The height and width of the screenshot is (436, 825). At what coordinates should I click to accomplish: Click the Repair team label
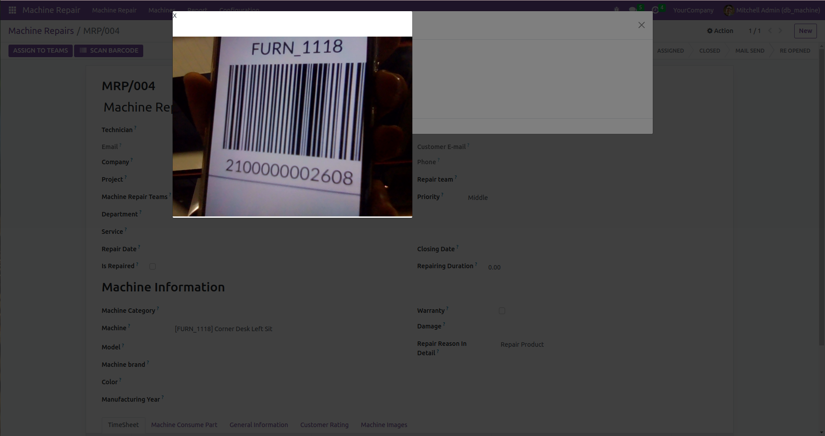[x=435, y=179]
